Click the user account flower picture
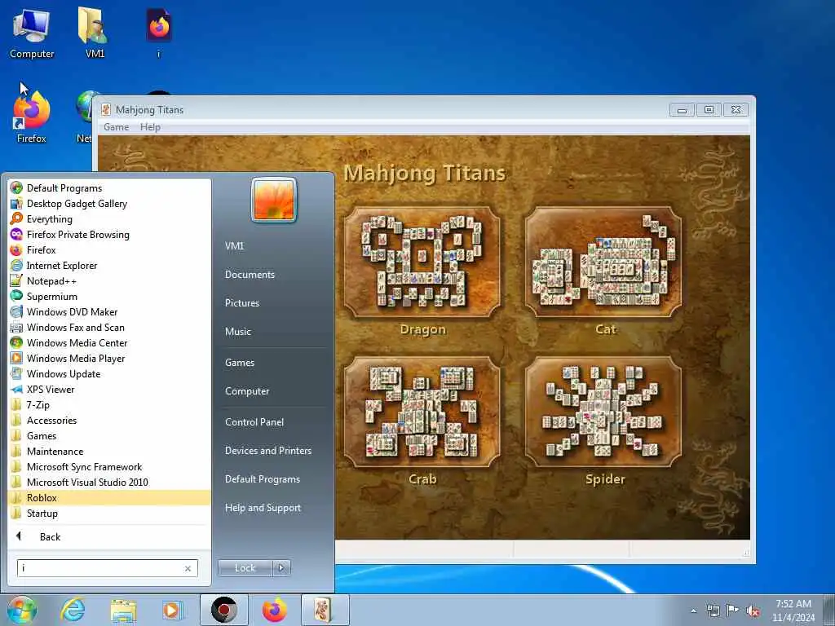835x626 pixels. point(274,201)
